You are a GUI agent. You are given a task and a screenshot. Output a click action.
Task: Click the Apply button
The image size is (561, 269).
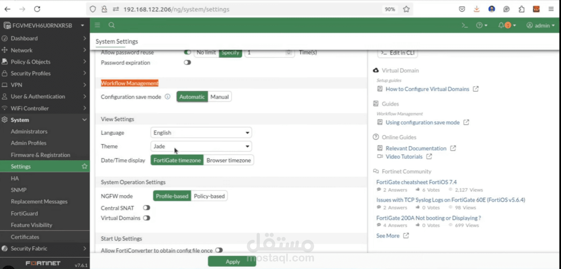click(232, 261)
